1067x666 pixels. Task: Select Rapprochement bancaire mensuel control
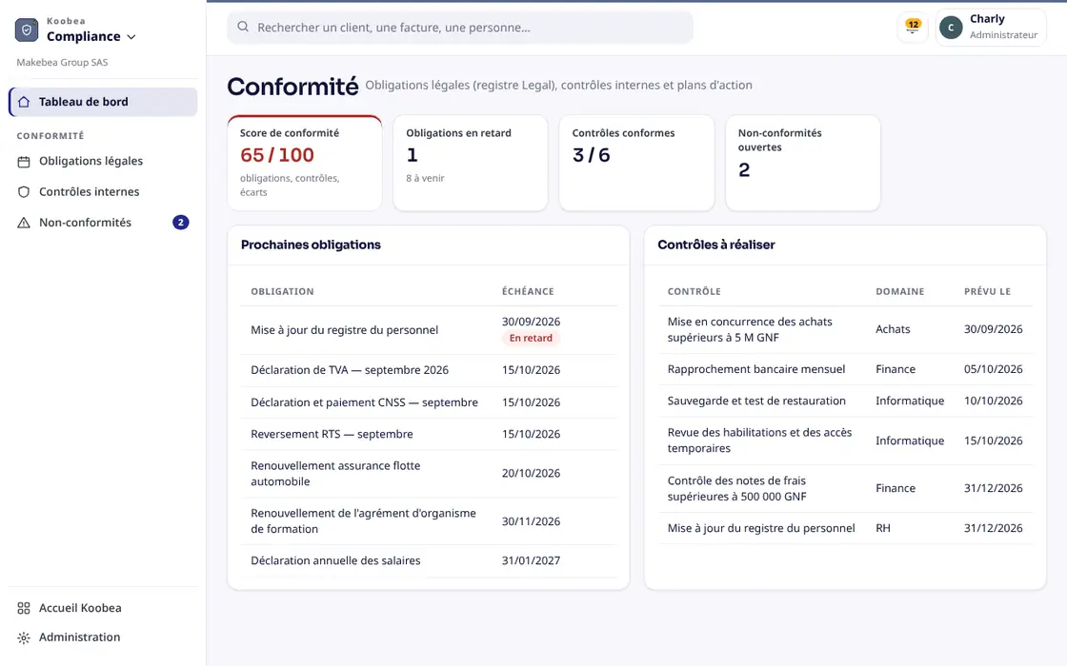coord(845,370)
